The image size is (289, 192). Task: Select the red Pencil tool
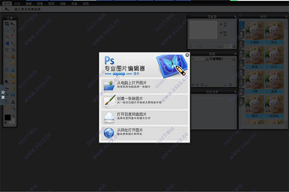tap(13, 36)
